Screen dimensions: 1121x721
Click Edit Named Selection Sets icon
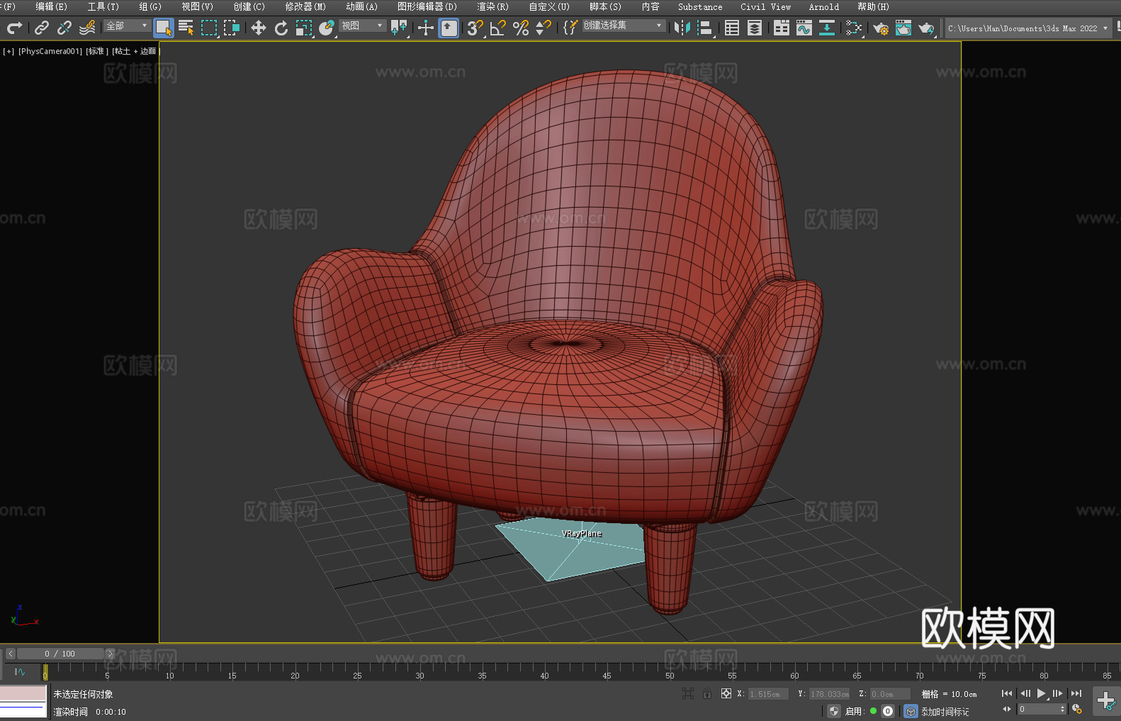(570, 28)
